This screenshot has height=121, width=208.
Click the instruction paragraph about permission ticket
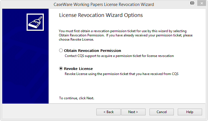[126, 35]
